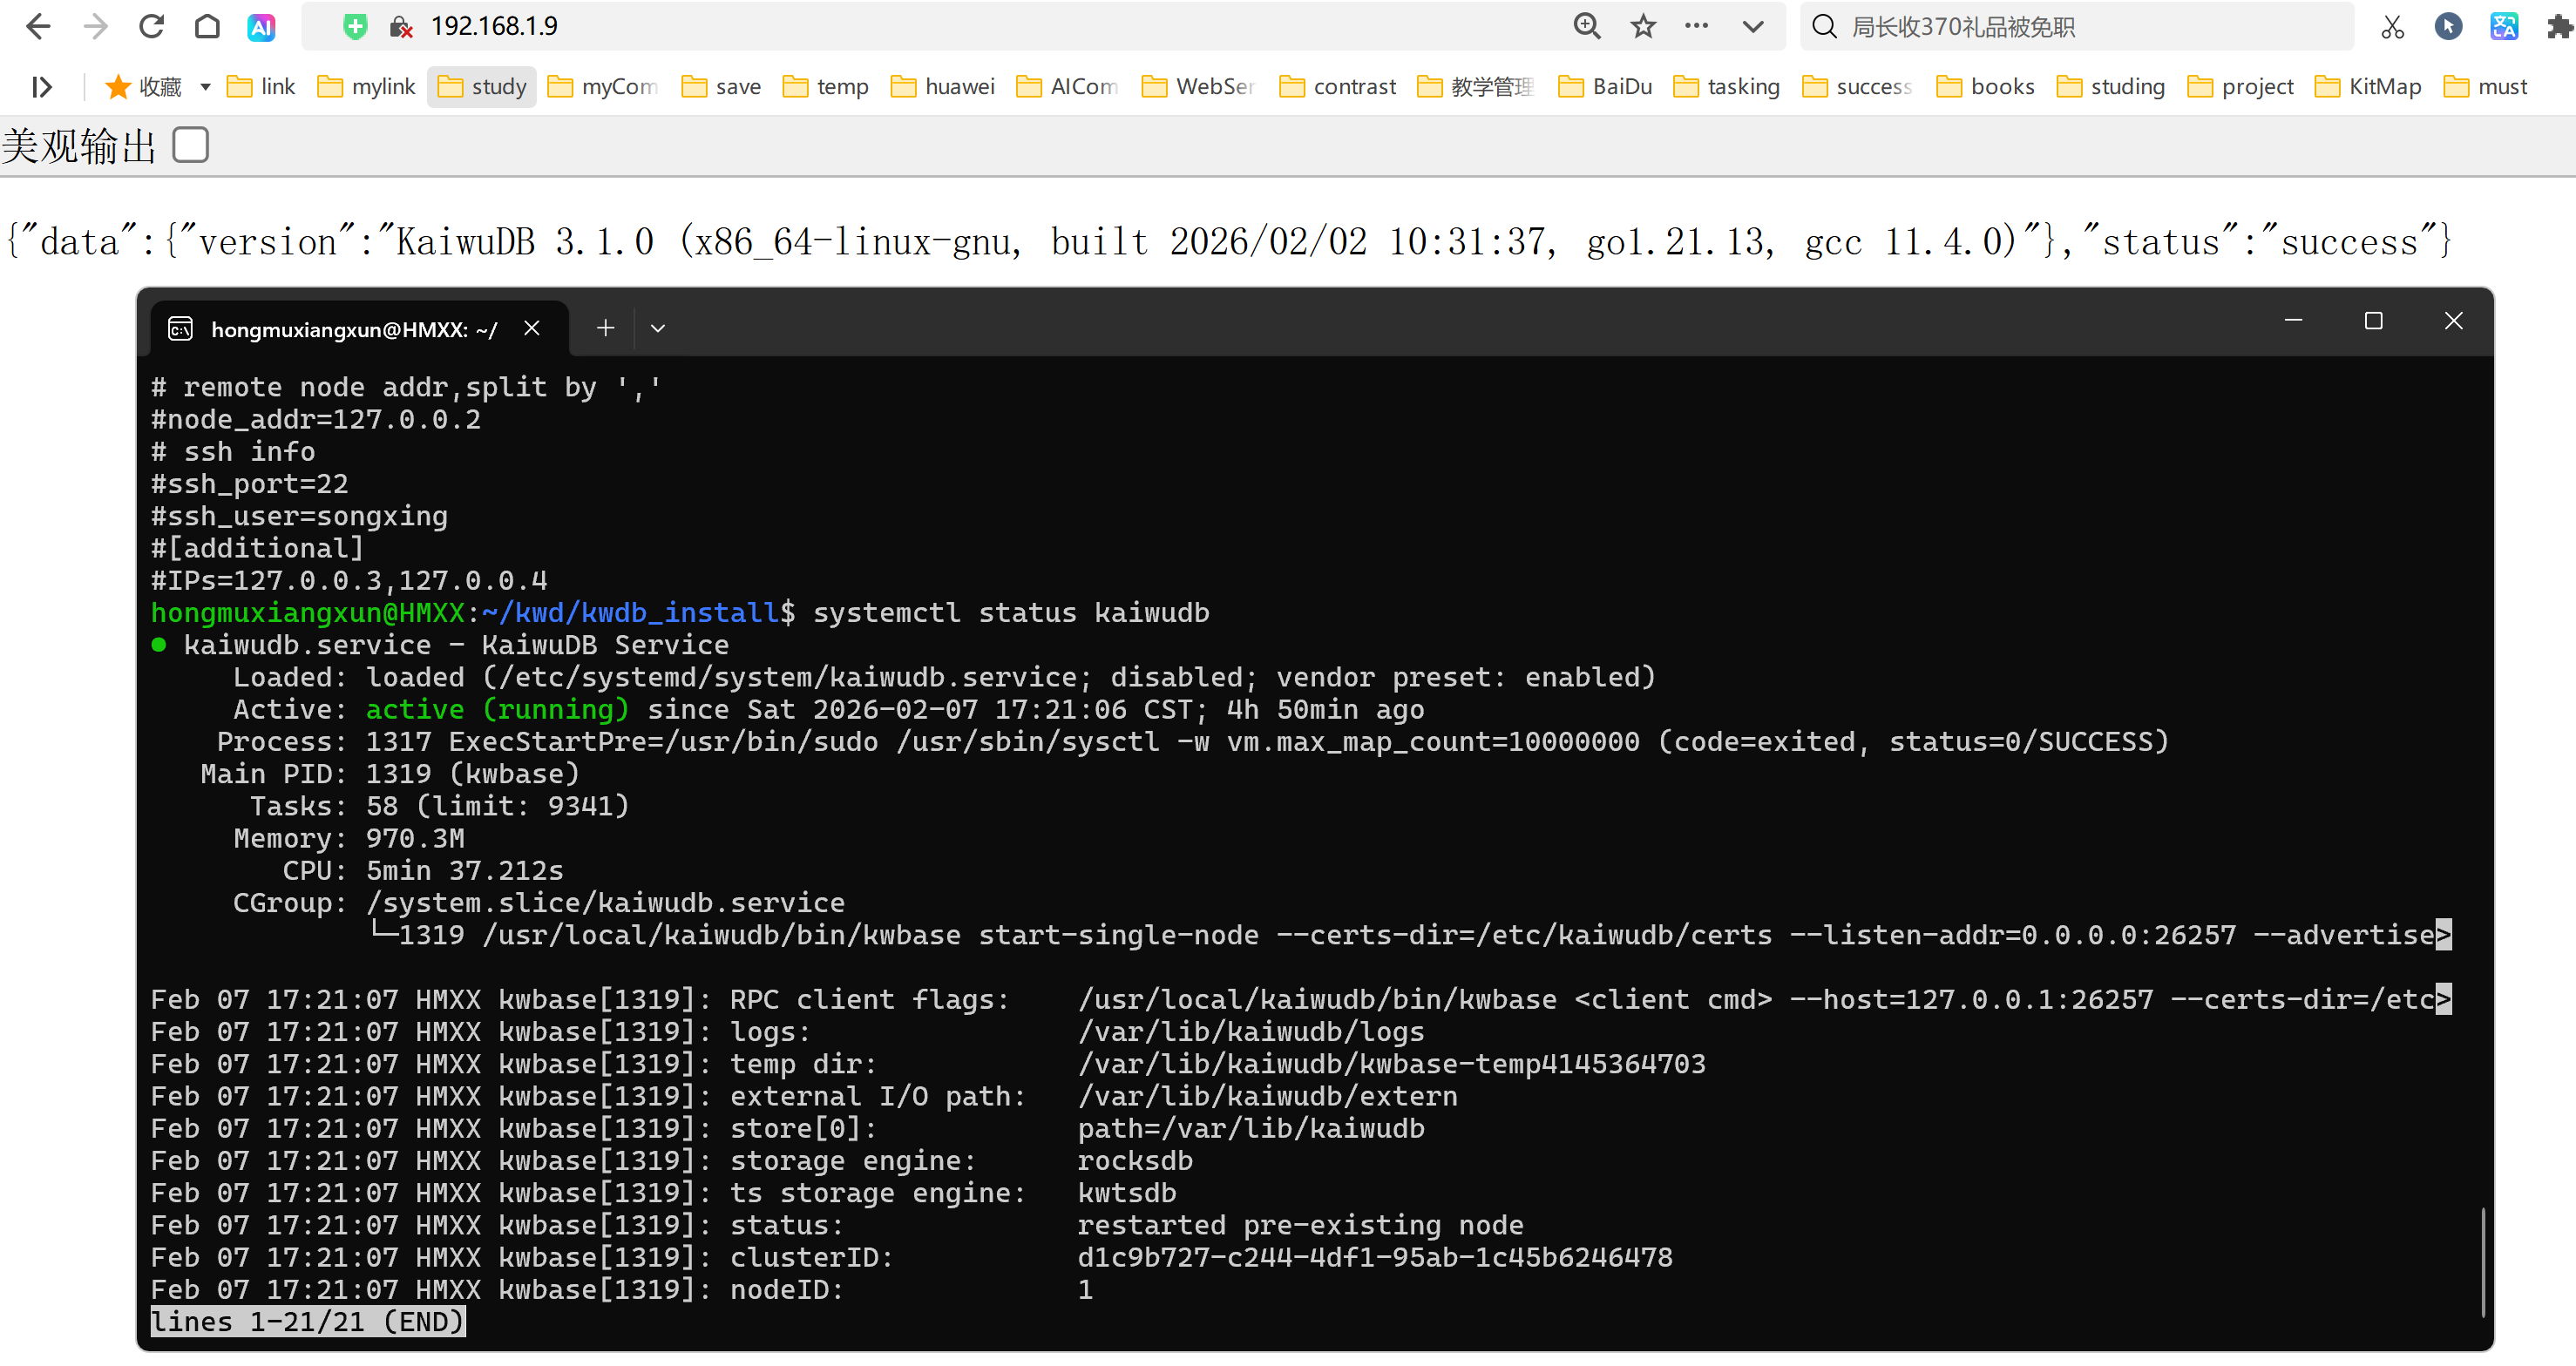Screen dimensions: 2576x1366
Task: Click the browser back arrow
Action: coord(38,27)
